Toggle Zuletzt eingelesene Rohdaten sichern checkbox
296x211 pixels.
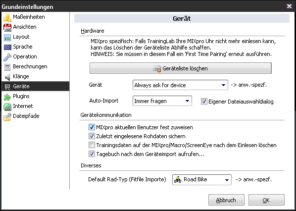click(92, 136)
